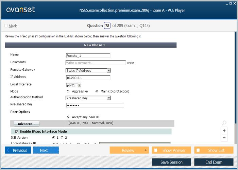
Task: Click the Save Session button
Action: [171, 162]
